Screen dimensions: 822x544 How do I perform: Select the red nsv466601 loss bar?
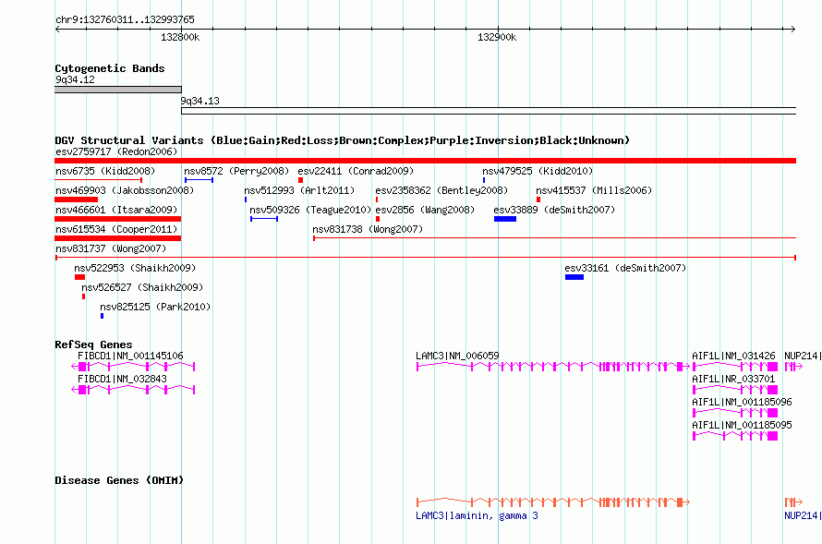118,219
